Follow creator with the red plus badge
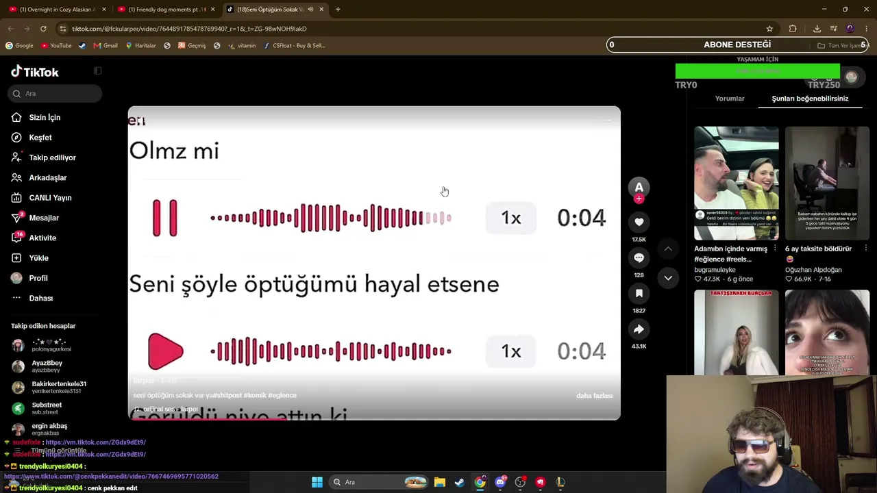The image size is (877, 493). [x=639, y=199]
